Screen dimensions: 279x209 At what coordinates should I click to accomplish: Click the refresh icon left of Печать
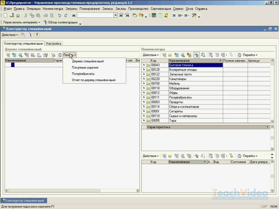[x=60, y=55]
